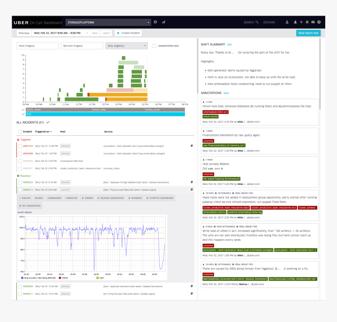Open the Any urgency dropdown
The height and width of the screenshot is (322, 337).
126,46
